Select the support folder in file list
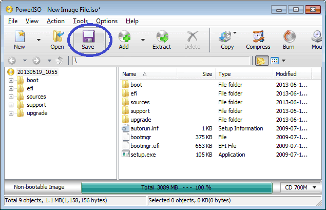The image size is (326, 210). coord(140,111)
